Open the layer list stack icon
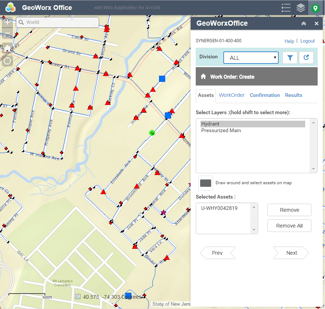 coord(301,8)
